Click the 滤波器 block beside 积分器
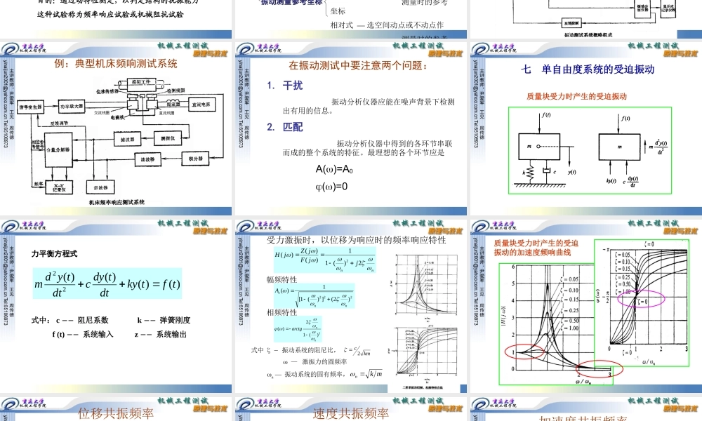The width and height of the screenshot is (702, 421). [147, 159]
